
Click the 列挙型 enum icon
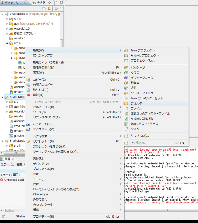126,83
